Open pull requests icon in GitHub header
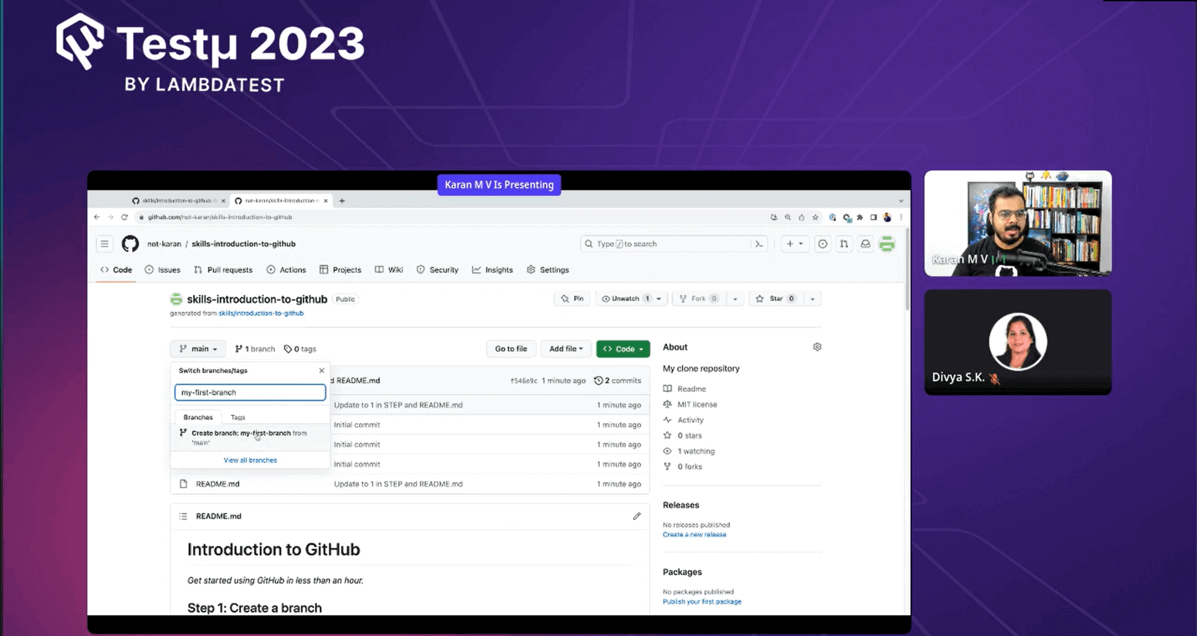This screenshot has width=1197, height=636. 844,244
